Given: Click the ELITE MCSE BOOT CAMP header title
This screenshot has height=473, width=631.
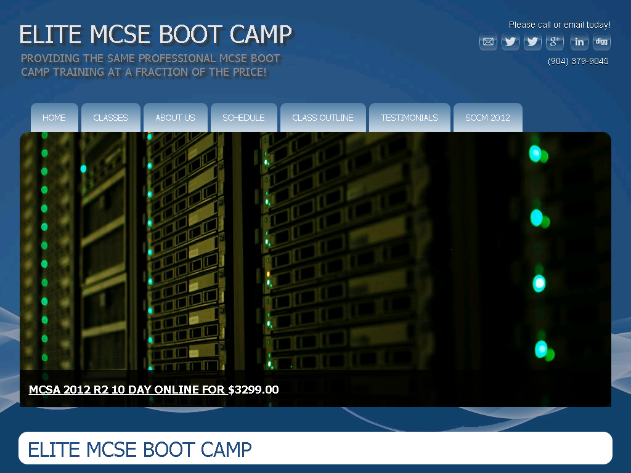Looking at the screenshot, I should [x=155, y=35].
